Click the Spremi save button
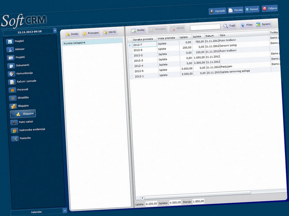Screen dimensions: 289x216 coord(263,24)
